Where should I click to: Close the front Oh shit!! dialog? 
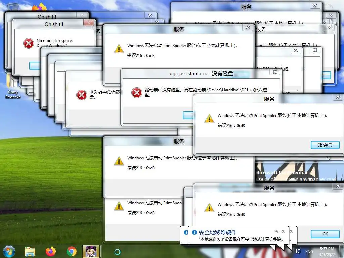click(89, 23)
